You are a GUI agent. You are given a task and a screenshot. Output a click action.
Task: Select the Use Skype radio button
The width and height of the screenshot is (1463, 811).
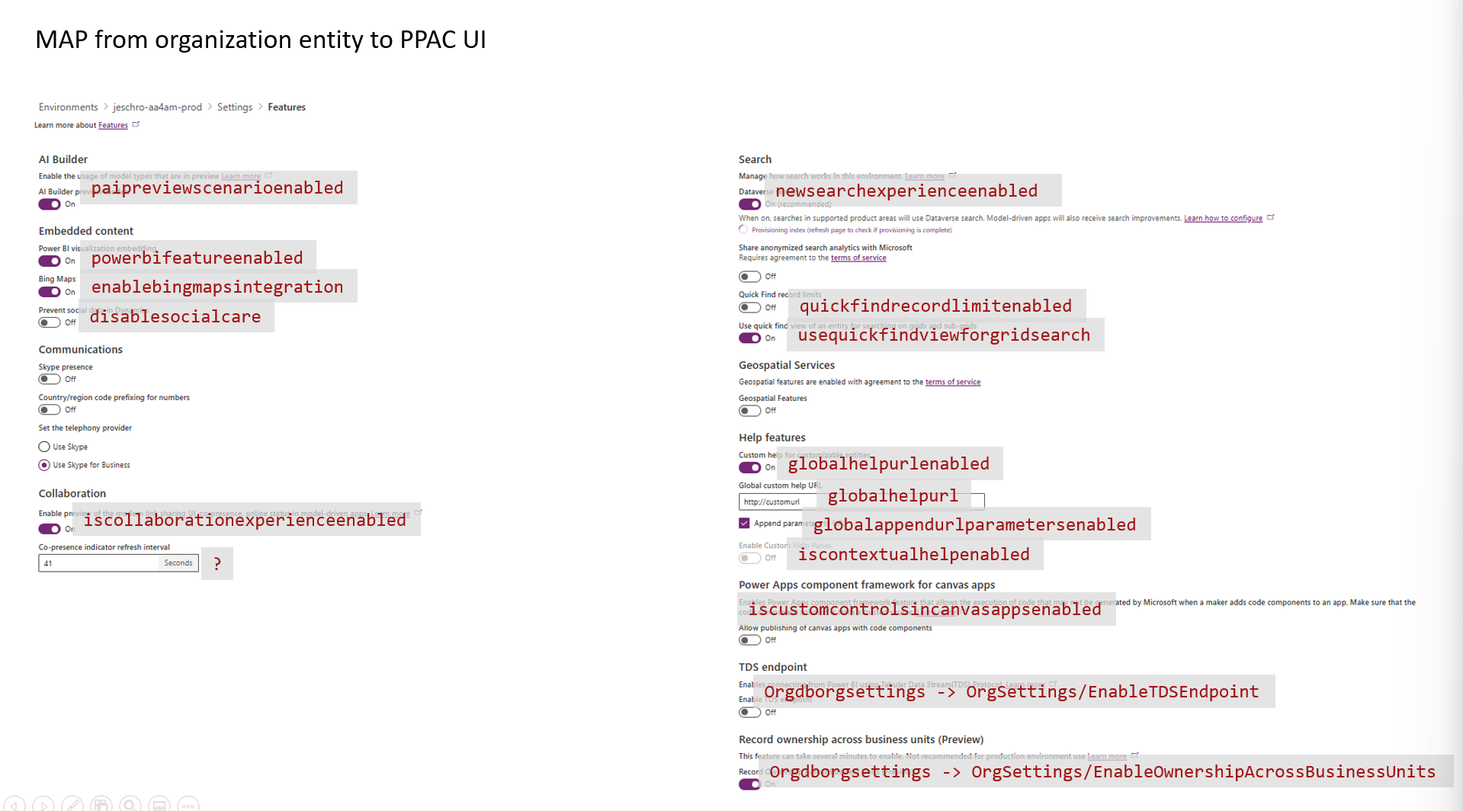click(x=43, y=447)
